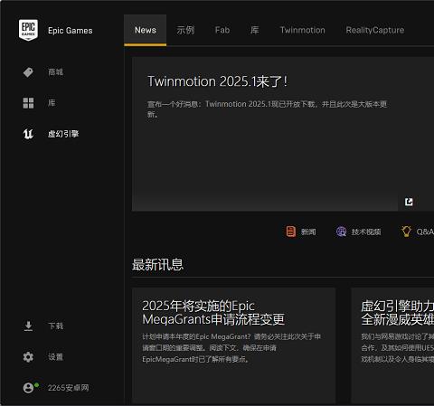
Task: Open the 虚幻引擎助力 article card title
Action: point(397,313)
